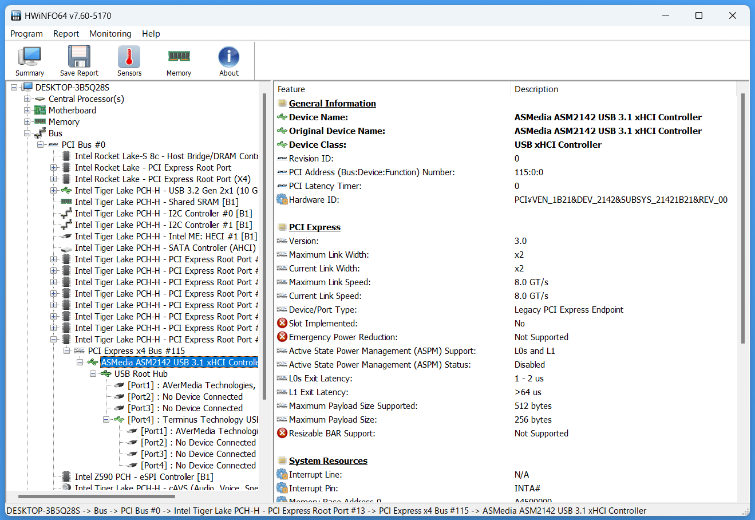The image size is (755, 520).
Task: Click the Maximum Payload Size Supported 512 bytes
Action: [x=533, y=406]
